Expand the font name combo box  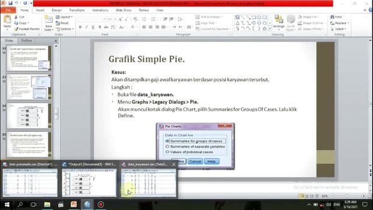(x=104, y=19)
